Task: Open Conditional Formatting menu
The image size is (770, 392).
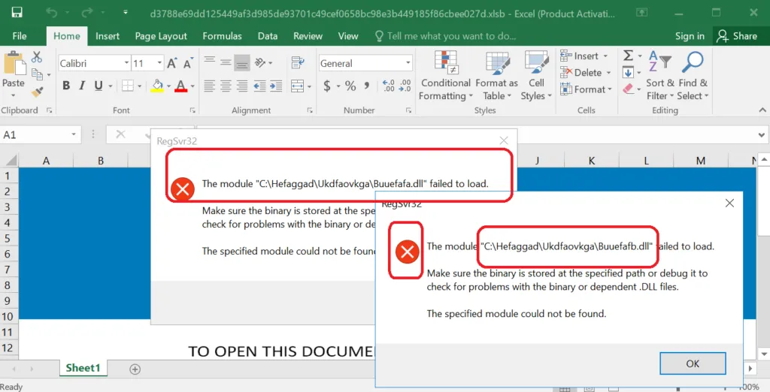Action: (x=445, y=76)
